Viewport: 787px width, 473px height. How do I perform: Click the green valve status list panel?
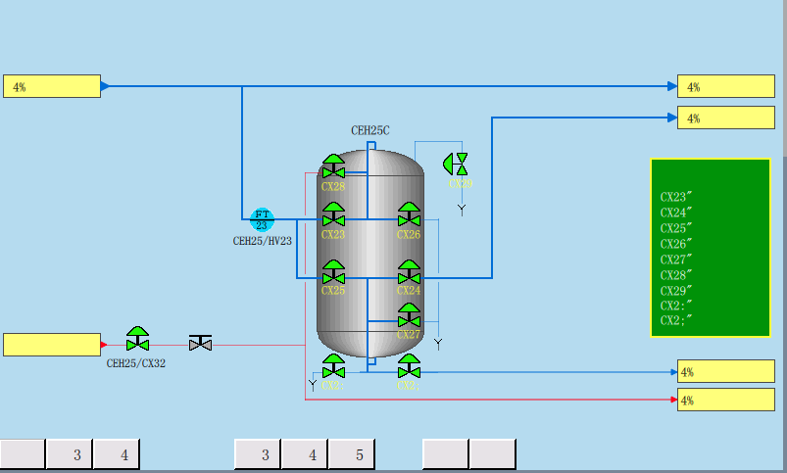point(711,248)
